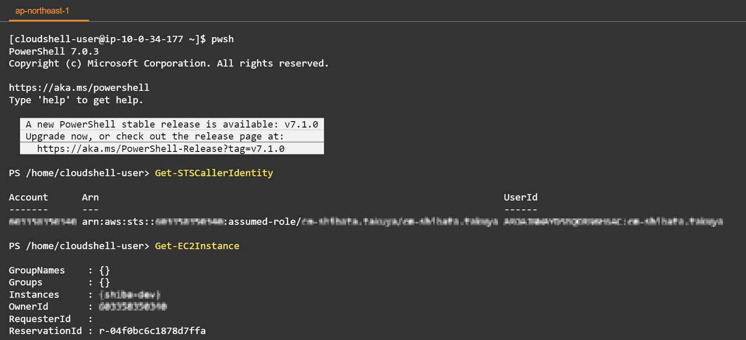Click the RequesterId field in output

pyautogui.click(x=39, y=318)
